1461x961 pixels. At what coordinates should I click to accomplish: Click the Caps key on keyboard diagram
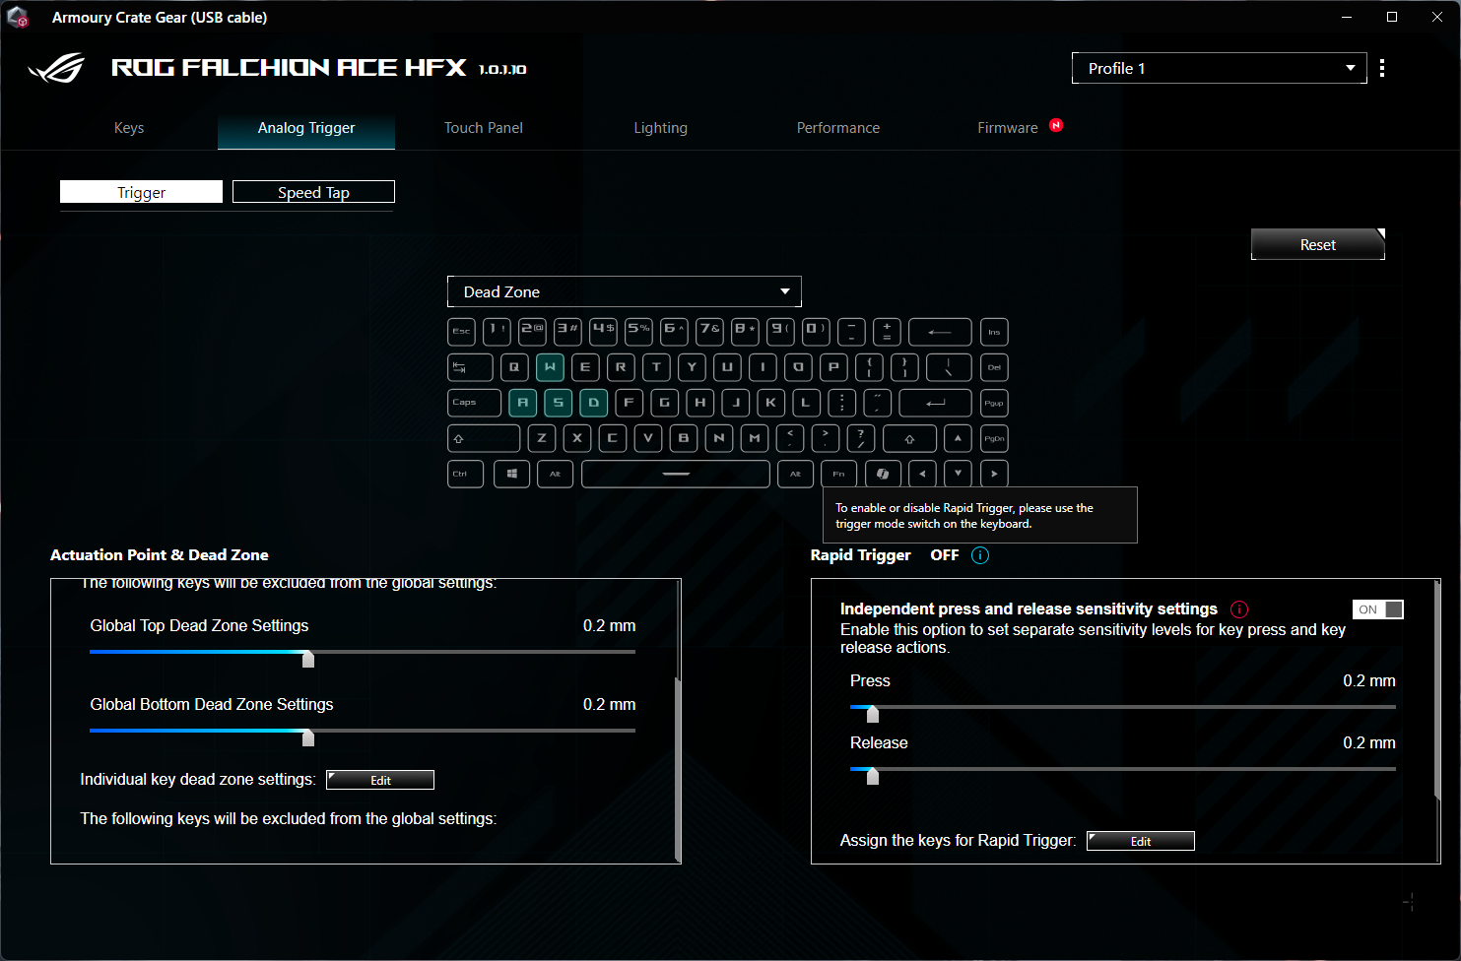pos(474,403)
